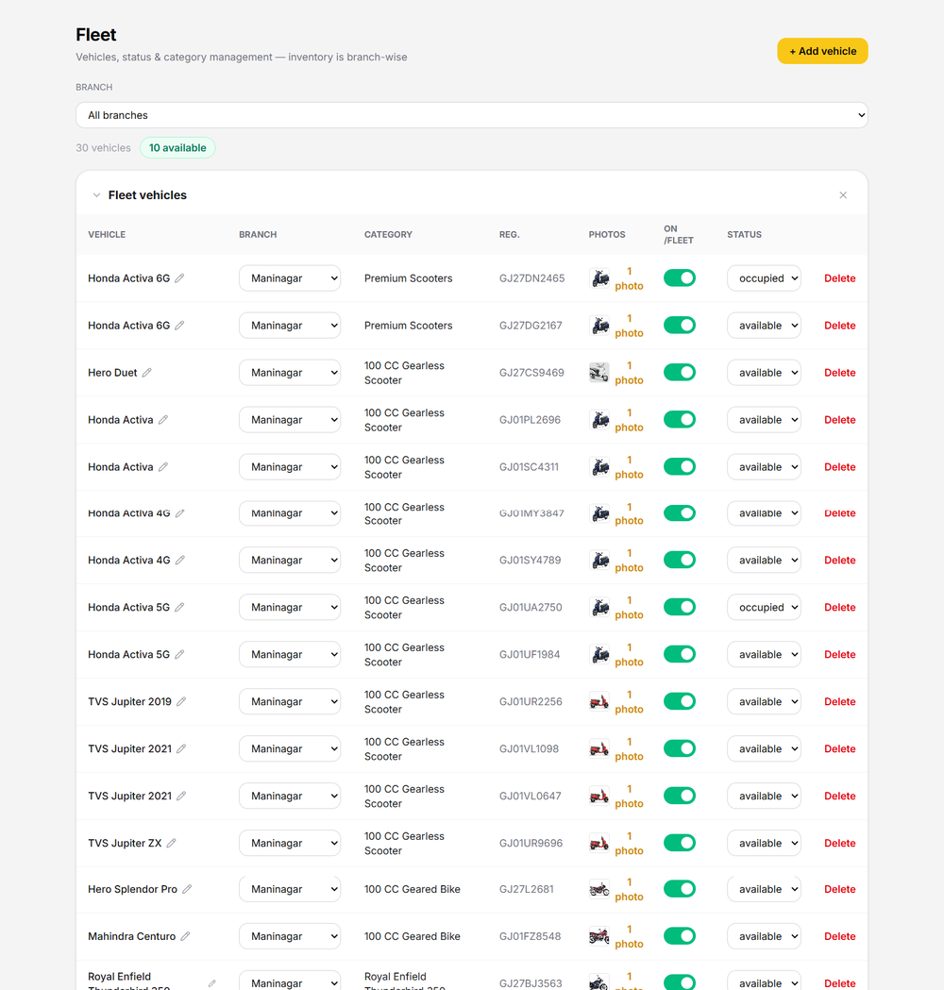Viewport: 944px width, 990px height.
Task: Edit name of Honda Activa 5G GJ01UA2750
Action: point(179,608)
